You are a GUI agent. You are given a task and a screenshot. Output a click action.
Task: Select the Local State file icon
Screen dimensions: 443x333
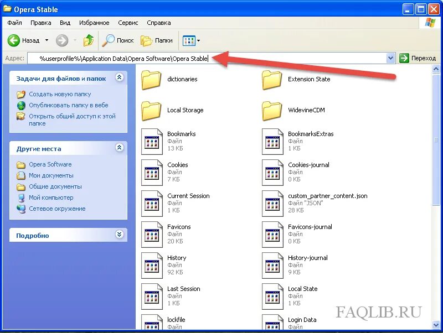[272, 297]
